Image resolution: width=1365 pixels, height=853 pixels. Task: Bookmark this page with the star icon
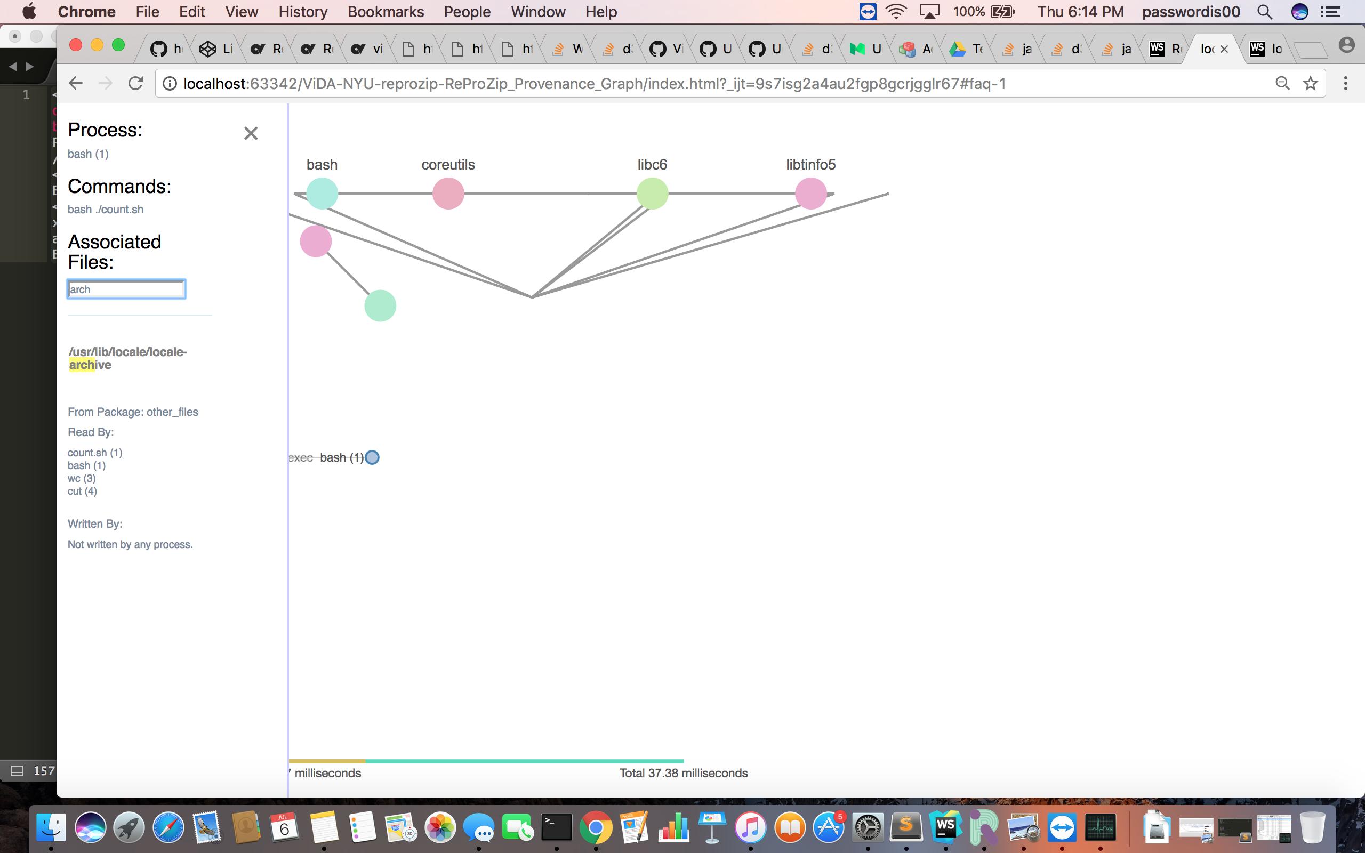click(1311, 83)
